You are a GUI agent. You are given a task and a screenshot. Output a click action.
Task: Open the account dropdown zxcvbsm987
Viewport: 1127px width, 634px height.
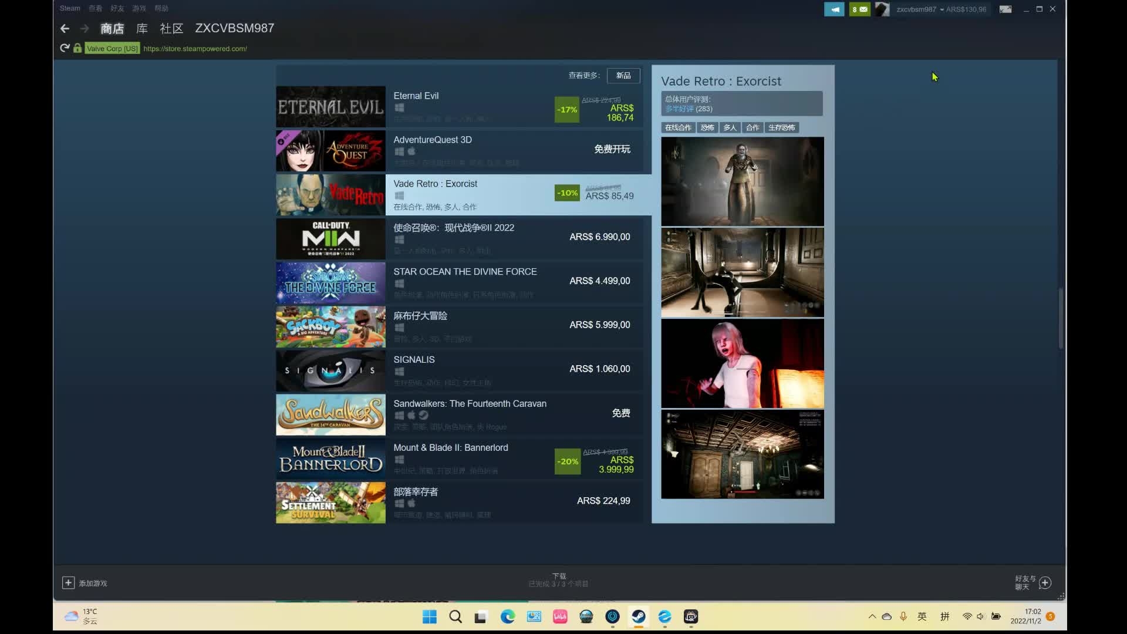(920, 9)
